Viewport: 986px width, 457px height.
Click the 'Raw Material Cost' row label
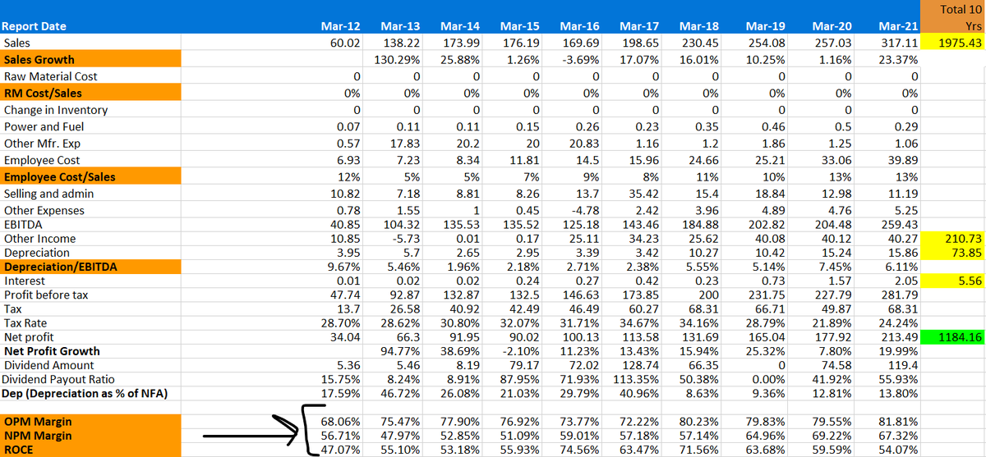click(50, 76)
